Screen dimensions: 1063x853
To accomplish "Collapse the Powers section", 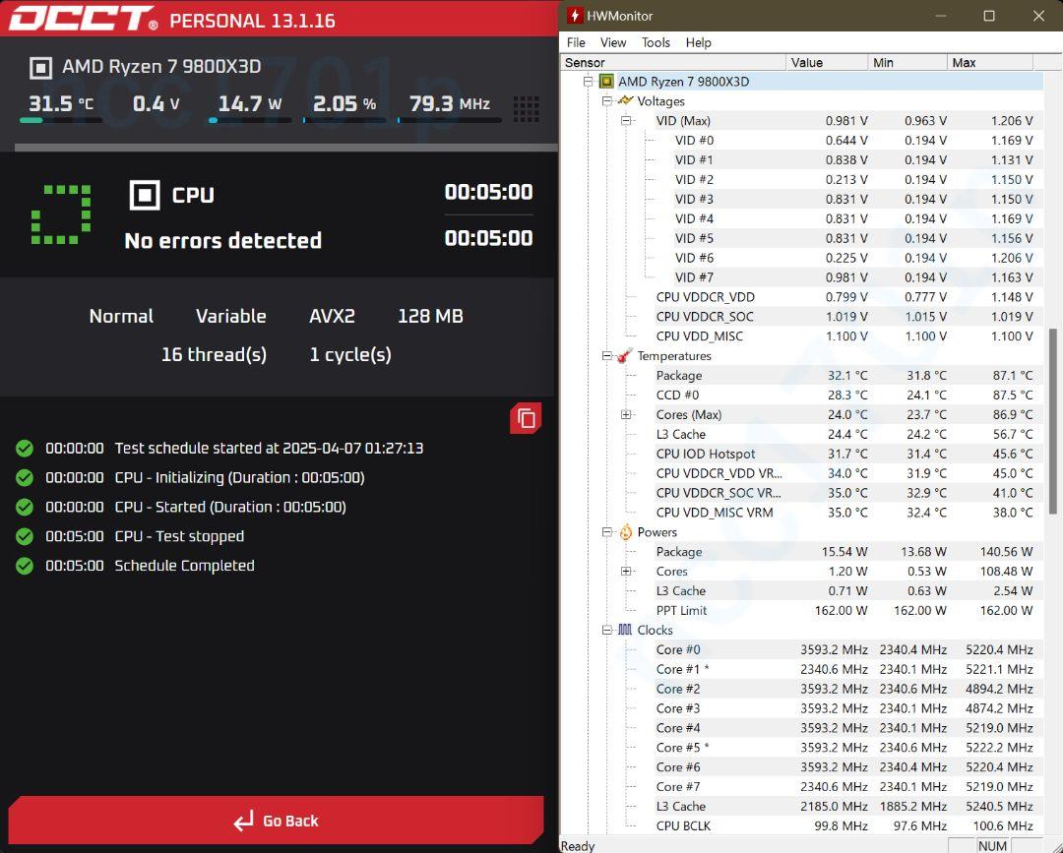I will coord(606,532).
